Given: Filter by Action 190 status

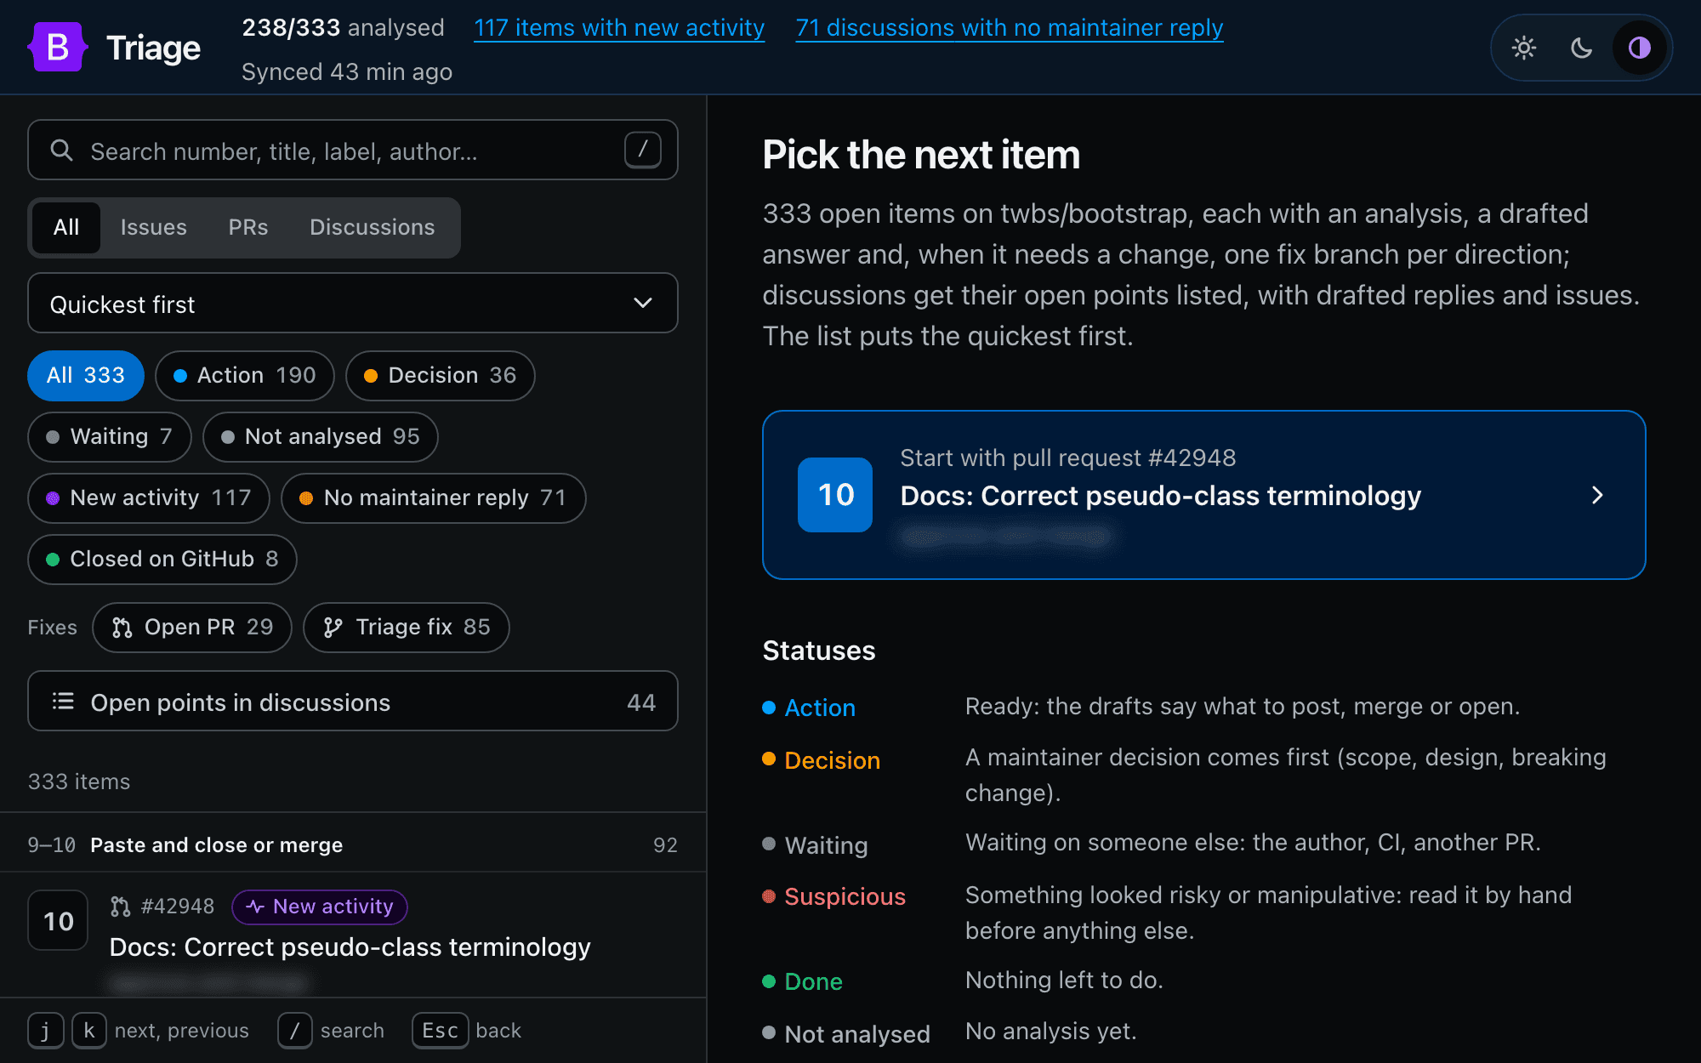Looking at the screenshot, I should click(245, 375).
